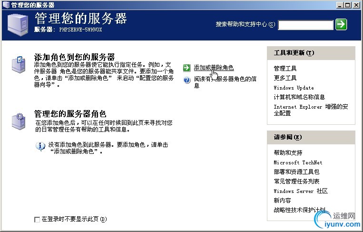Open 管理工具 link
The width and height of the screenshot is (363, 232).
tap(285, 69)
